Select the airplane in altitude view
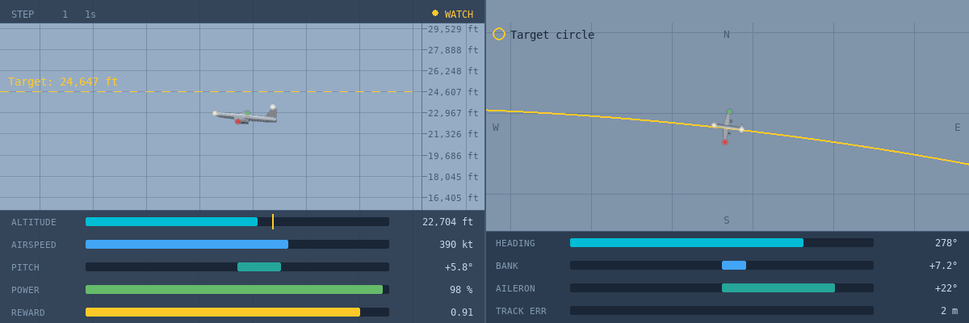This screenshot has width=969, height=323. 245,115
